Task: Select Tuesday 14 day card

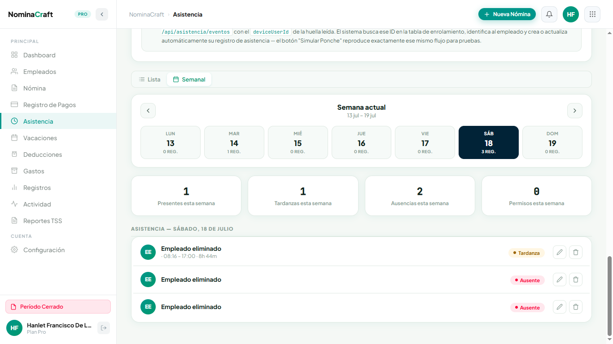Action: point(234,142)
